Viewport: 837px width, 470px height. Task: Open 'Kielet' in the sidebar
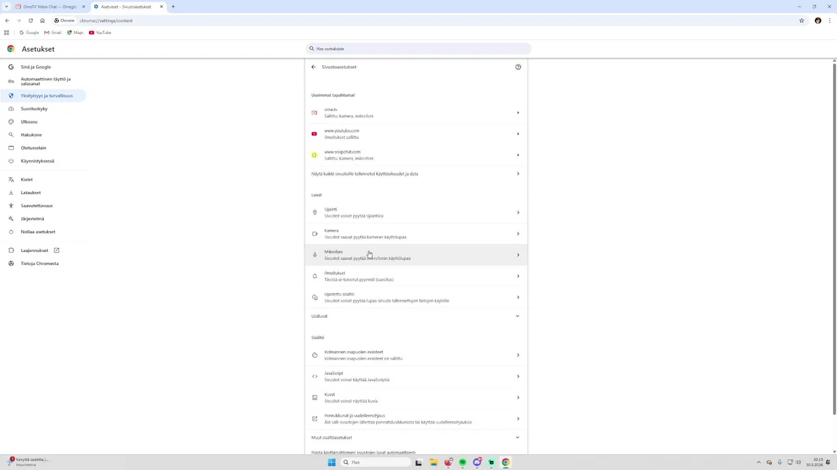(x=43, y=180)
